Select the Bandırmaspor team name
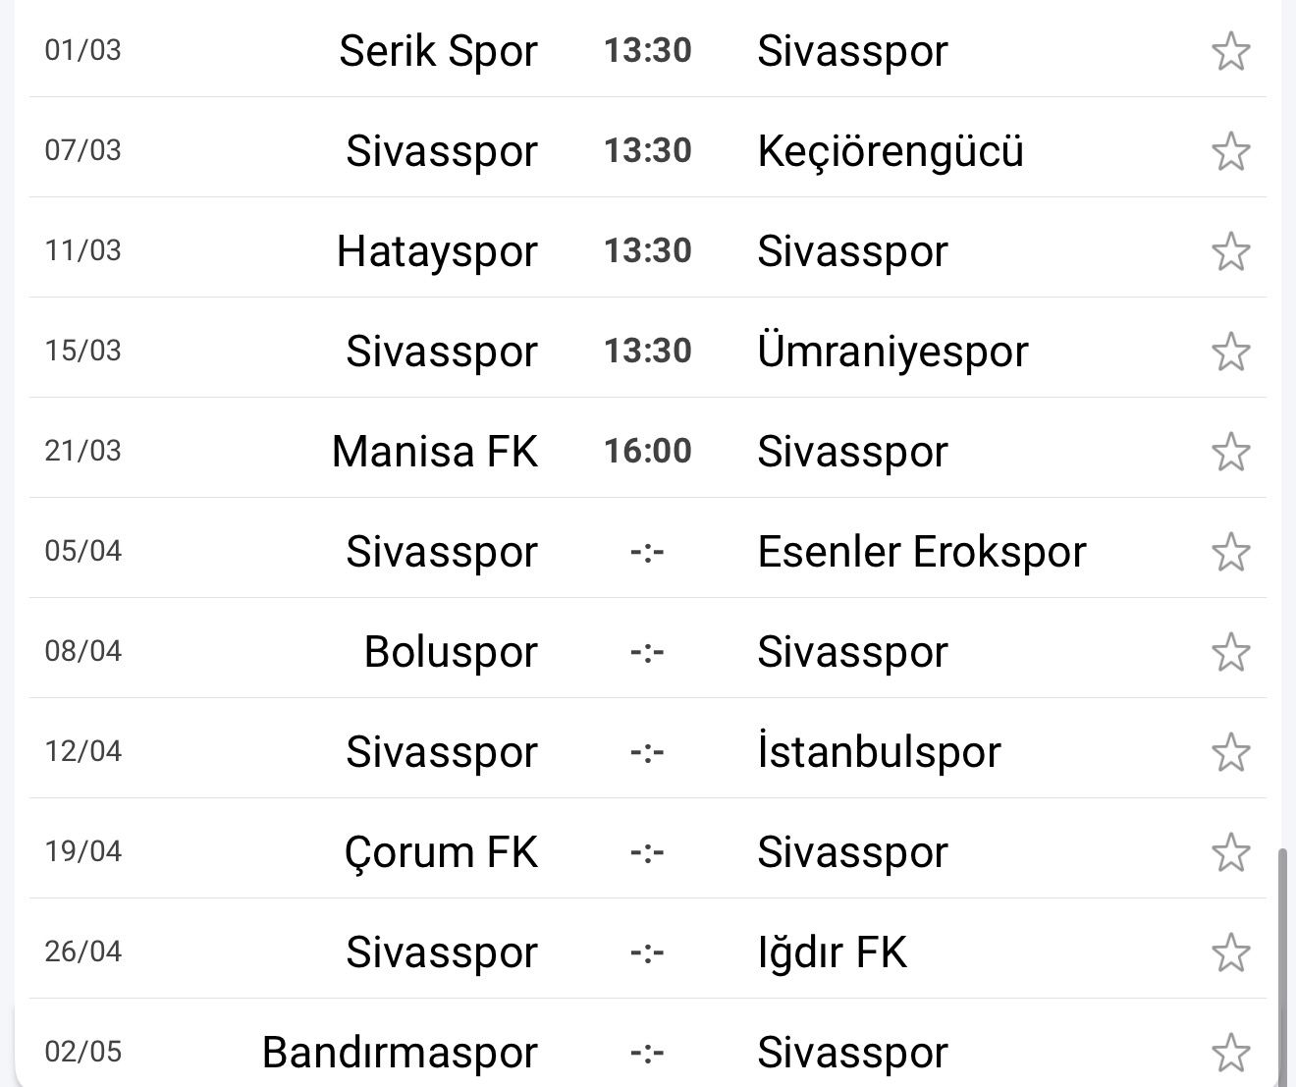Image resolution: width=1296 pixels, height=1087 pixels. (400, 1053)
